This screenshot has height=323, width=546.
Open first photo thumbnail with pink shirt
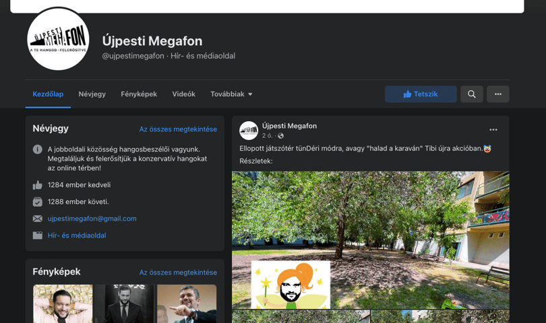tap(63, 304)
